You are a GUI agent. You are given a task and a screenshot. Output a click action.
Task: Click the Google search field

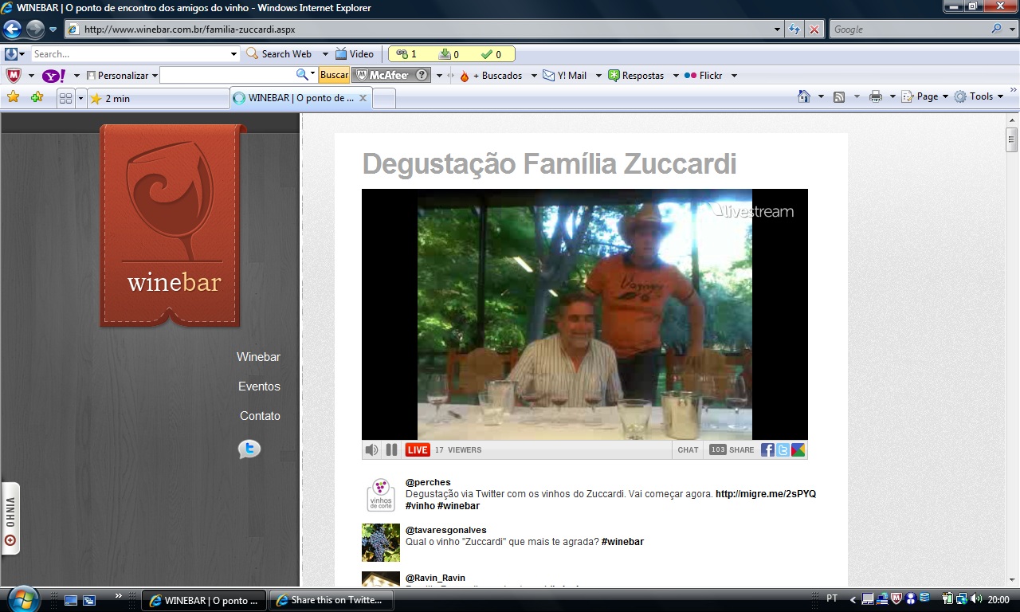click(x=908, y=29)
